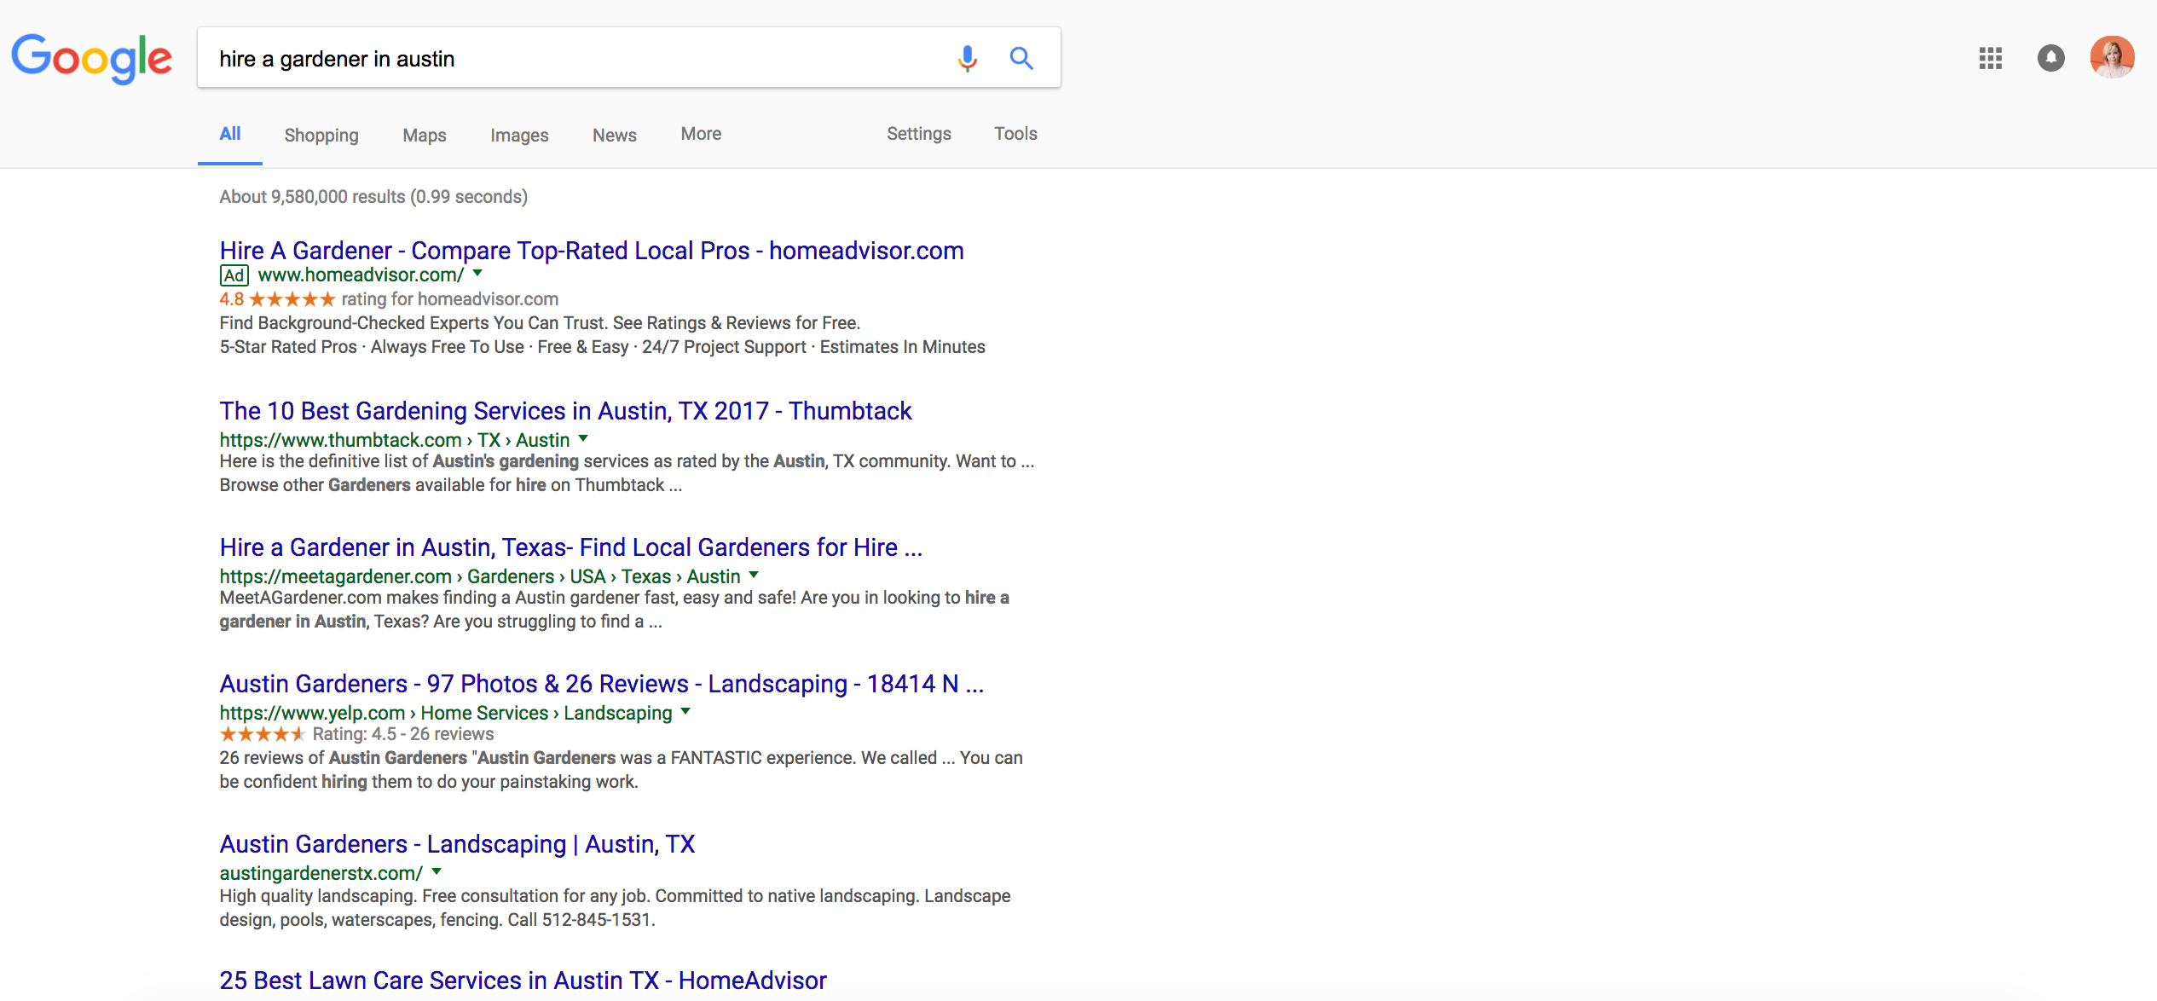Expand dropdown arrow next to thumbtack.com URL

click(x=584, y=439)
